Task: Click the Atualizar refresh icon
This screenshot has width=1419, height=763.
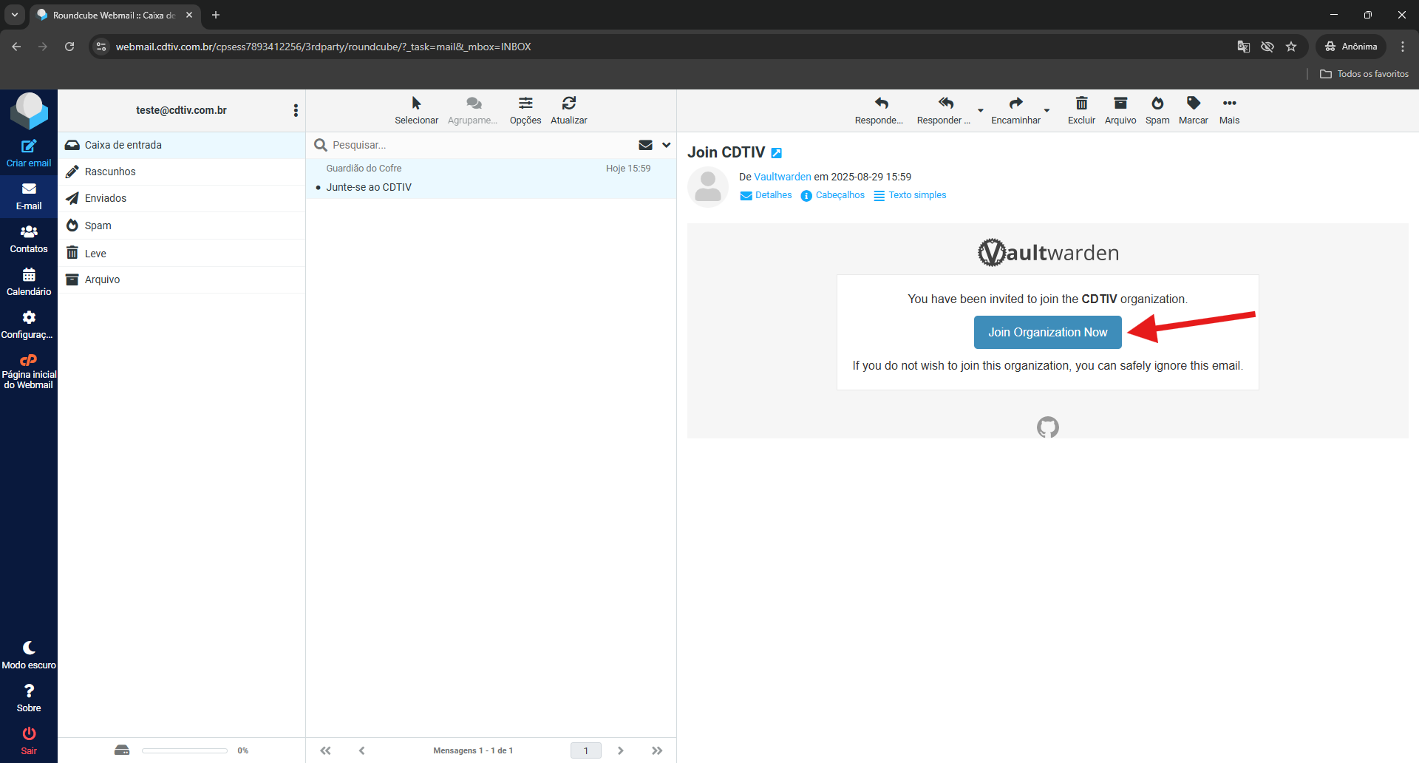Action: [568, 104]
